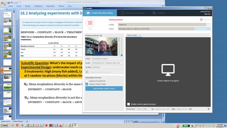Select slide 13 thumbnail in slide panel

(x=7, y=110)
